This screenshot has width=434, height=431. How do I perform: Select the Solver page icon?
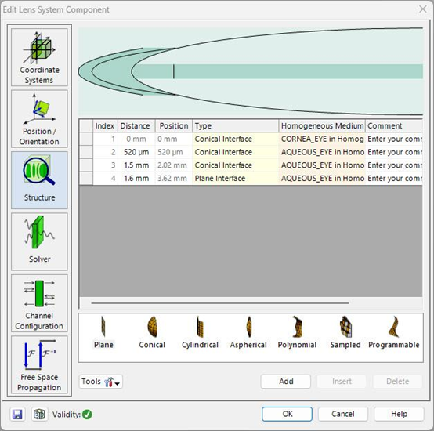[39, 241]
